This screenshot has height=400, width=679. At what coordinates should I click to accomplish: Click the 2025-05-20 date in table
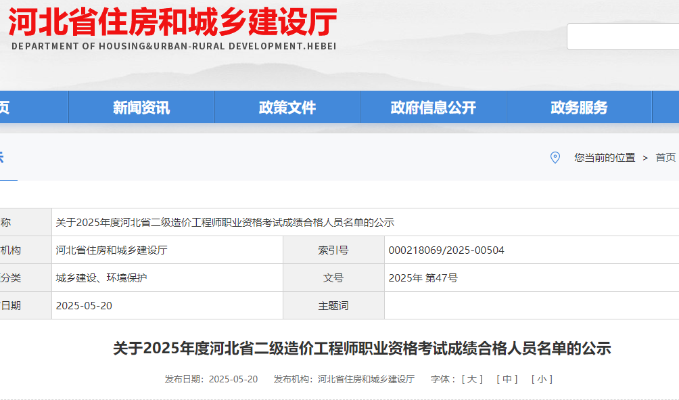[x=84, y=306]
